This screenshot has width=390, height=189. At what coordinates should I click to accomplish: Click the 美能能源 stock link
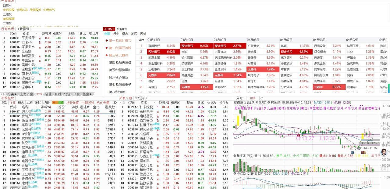click(x=9, y=19)
